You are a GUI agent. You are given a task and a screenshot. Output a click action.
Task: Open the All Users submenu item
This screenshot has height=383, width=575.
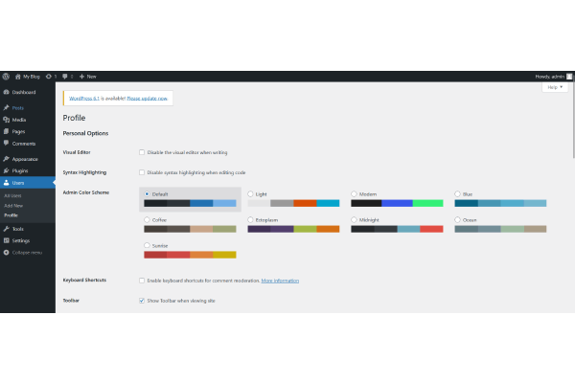click(13, 194)
